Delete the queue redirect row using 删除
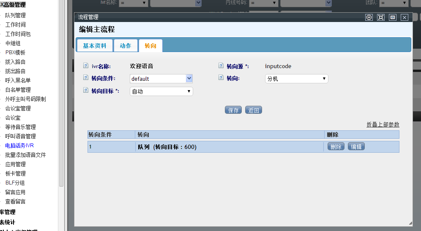 [336, 147]
